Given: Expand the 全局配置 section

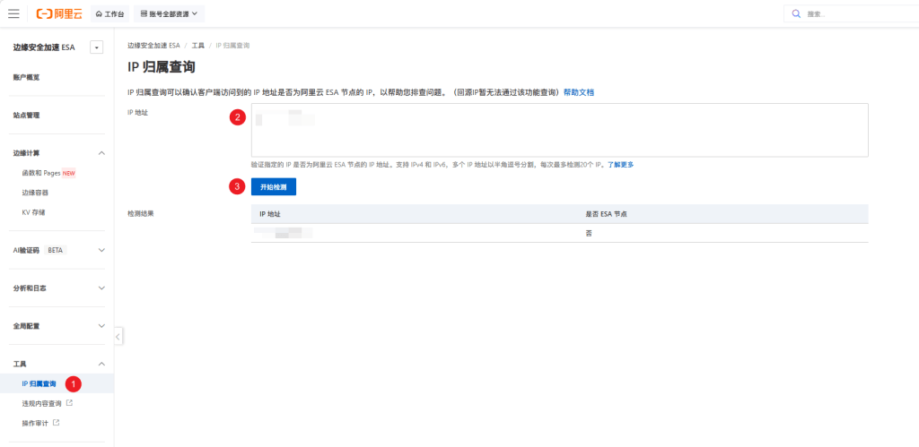Looking at the screenshot, I should tap(101, 326).
